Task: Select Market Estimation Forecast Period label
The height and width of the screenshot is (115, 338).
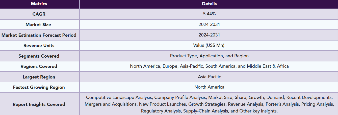Action: point(39,35)
